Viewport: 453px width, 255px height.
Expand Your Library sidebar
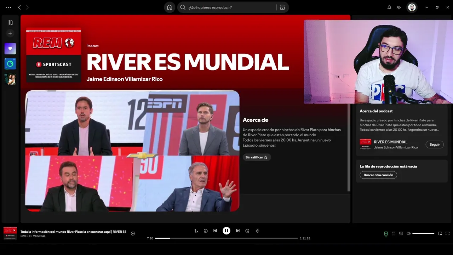(x=10, y=22)
